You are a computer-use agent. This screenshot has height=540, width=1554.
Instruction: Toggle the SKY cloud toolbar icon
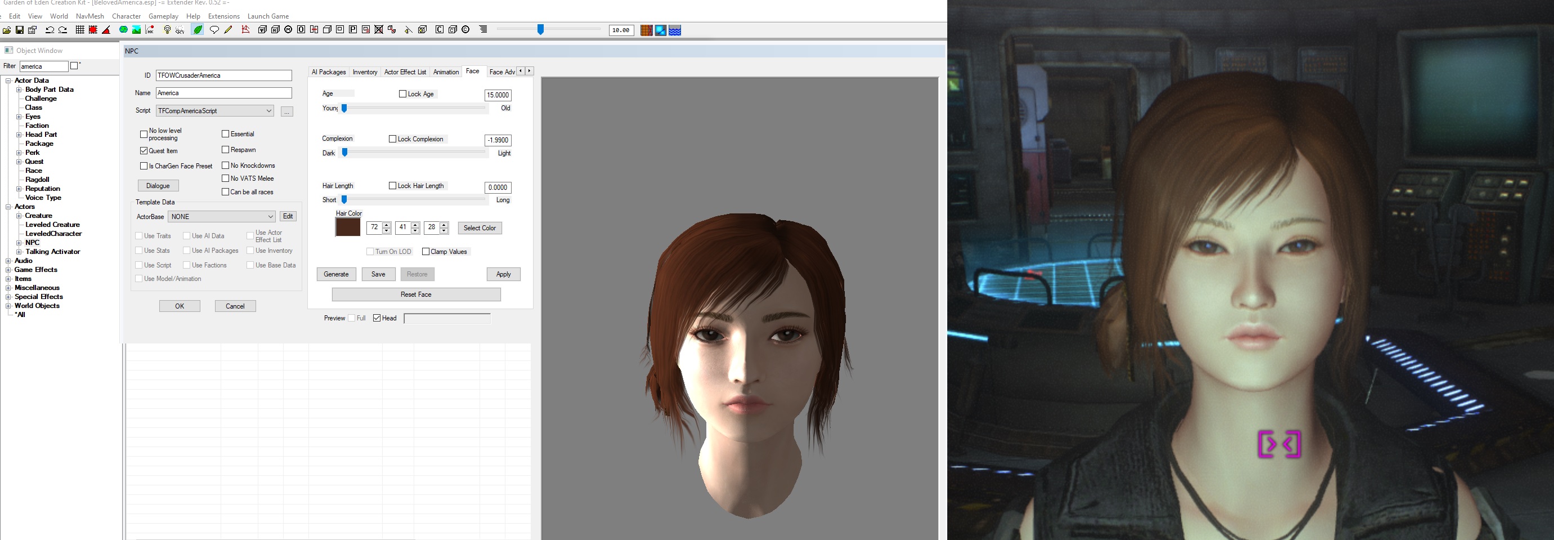coord(180,30)
